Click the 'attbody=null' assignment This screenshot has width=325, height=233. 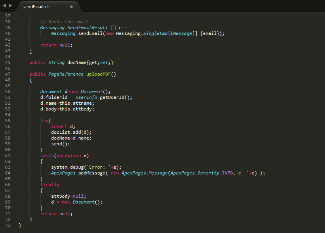tap(69, 196)
